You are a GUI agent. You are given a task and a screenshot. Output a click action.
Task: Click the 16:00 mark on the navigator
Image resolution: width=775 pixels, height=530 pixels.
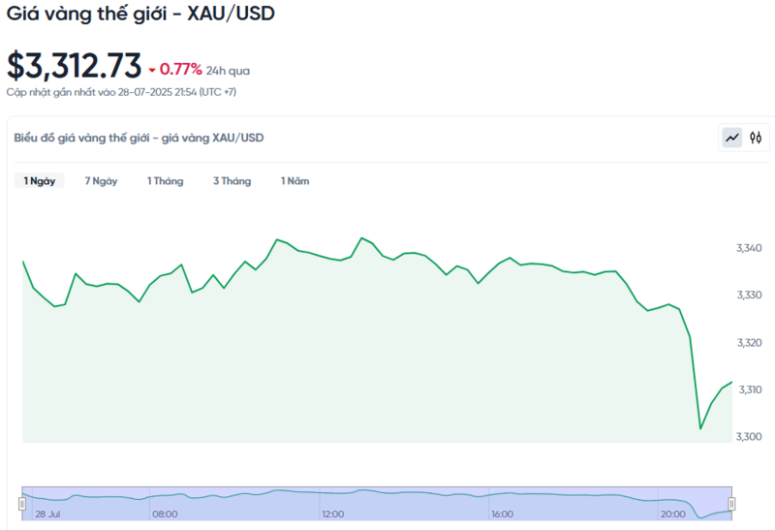tap(502, 514)
